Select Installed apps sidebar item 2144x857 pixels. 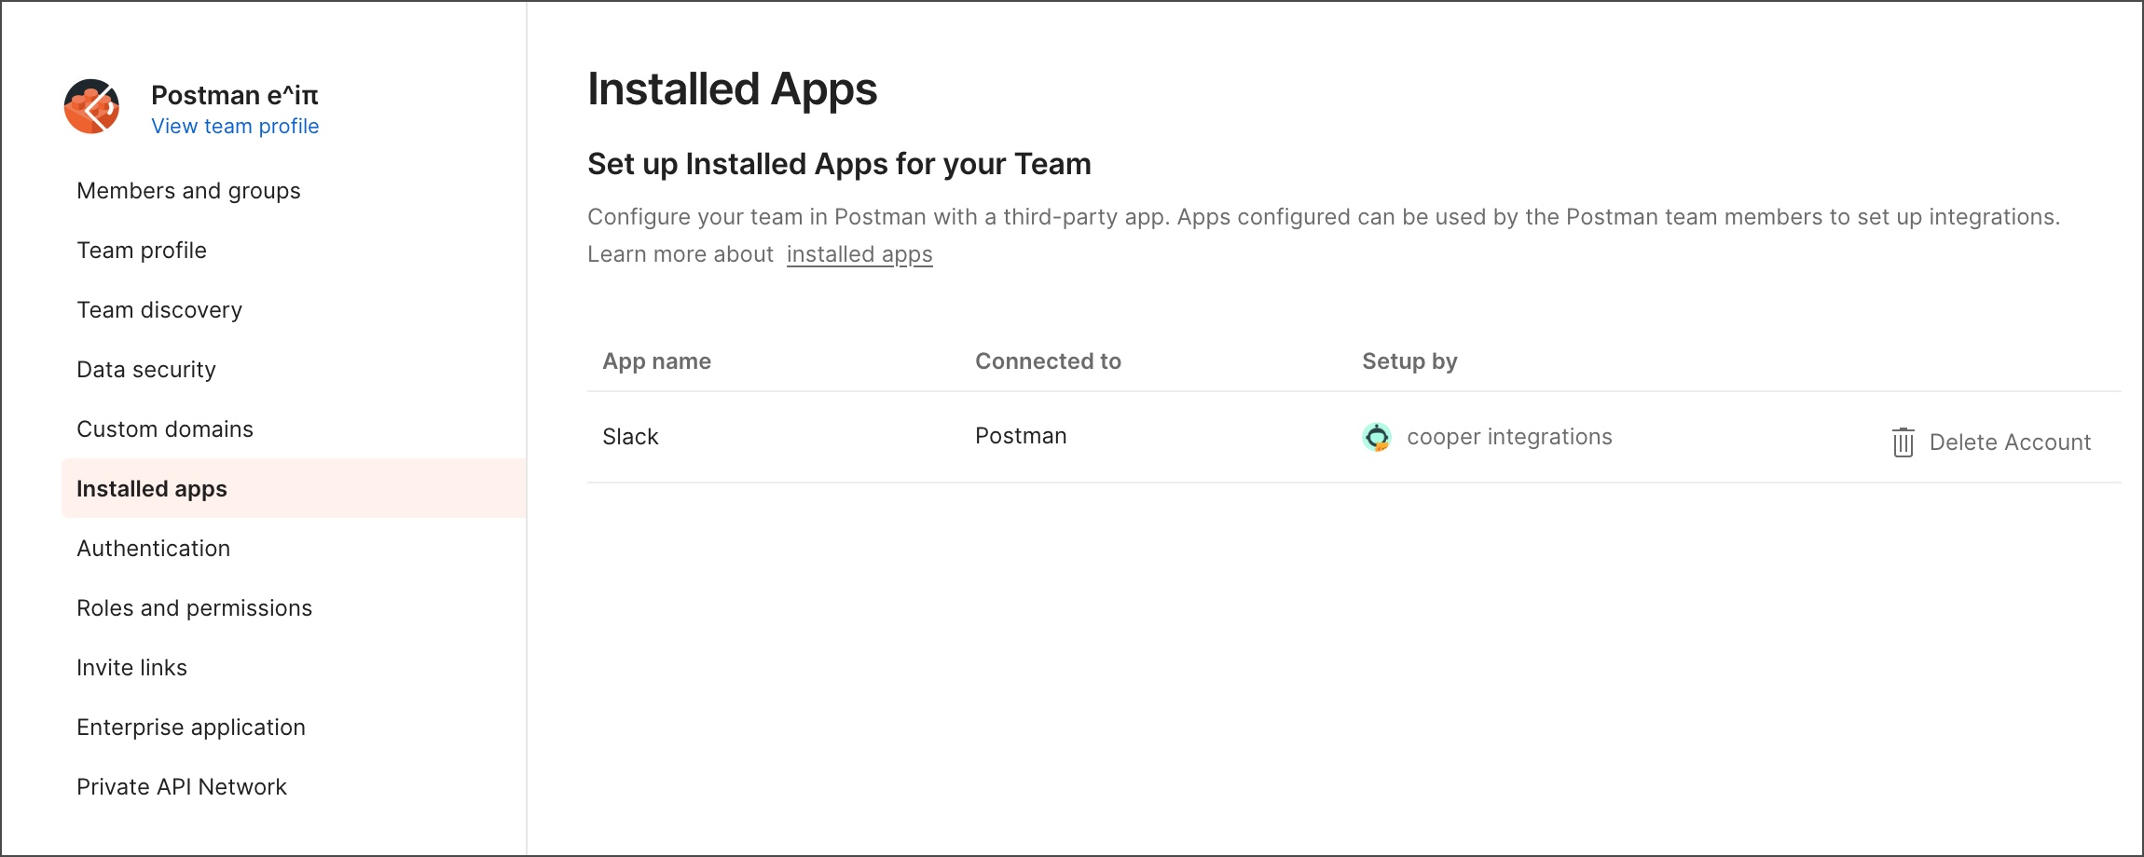pyautogui.click(x=152, y=489)
